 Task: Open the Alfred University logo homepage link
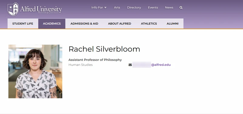pos(35,9)
